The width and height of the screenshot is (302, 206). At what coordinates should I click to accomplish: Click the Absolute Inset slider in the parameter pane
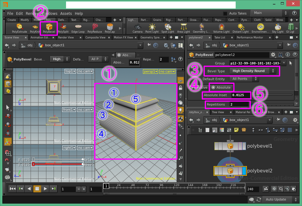coord(273,95)
